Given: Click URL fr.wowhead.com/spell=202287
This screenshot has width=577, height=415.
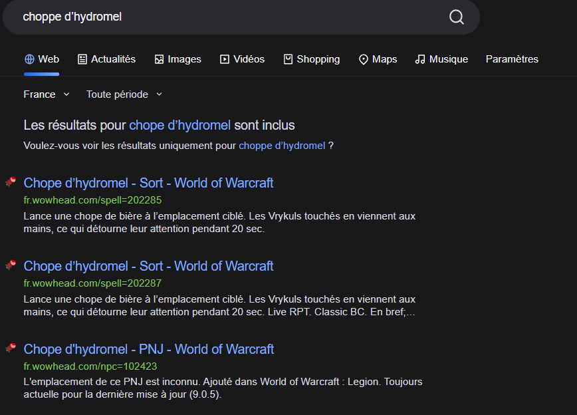Looking at the screenshot, I should 93,283.
